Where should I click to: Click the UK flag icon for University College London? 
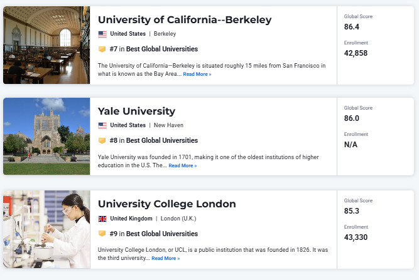coord(102,219)
